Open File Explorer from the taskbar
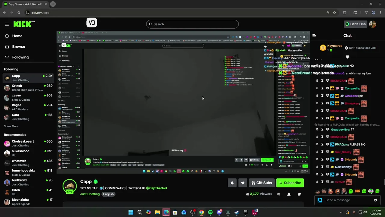This screenshot has width=385, height=217. point(157,212)
